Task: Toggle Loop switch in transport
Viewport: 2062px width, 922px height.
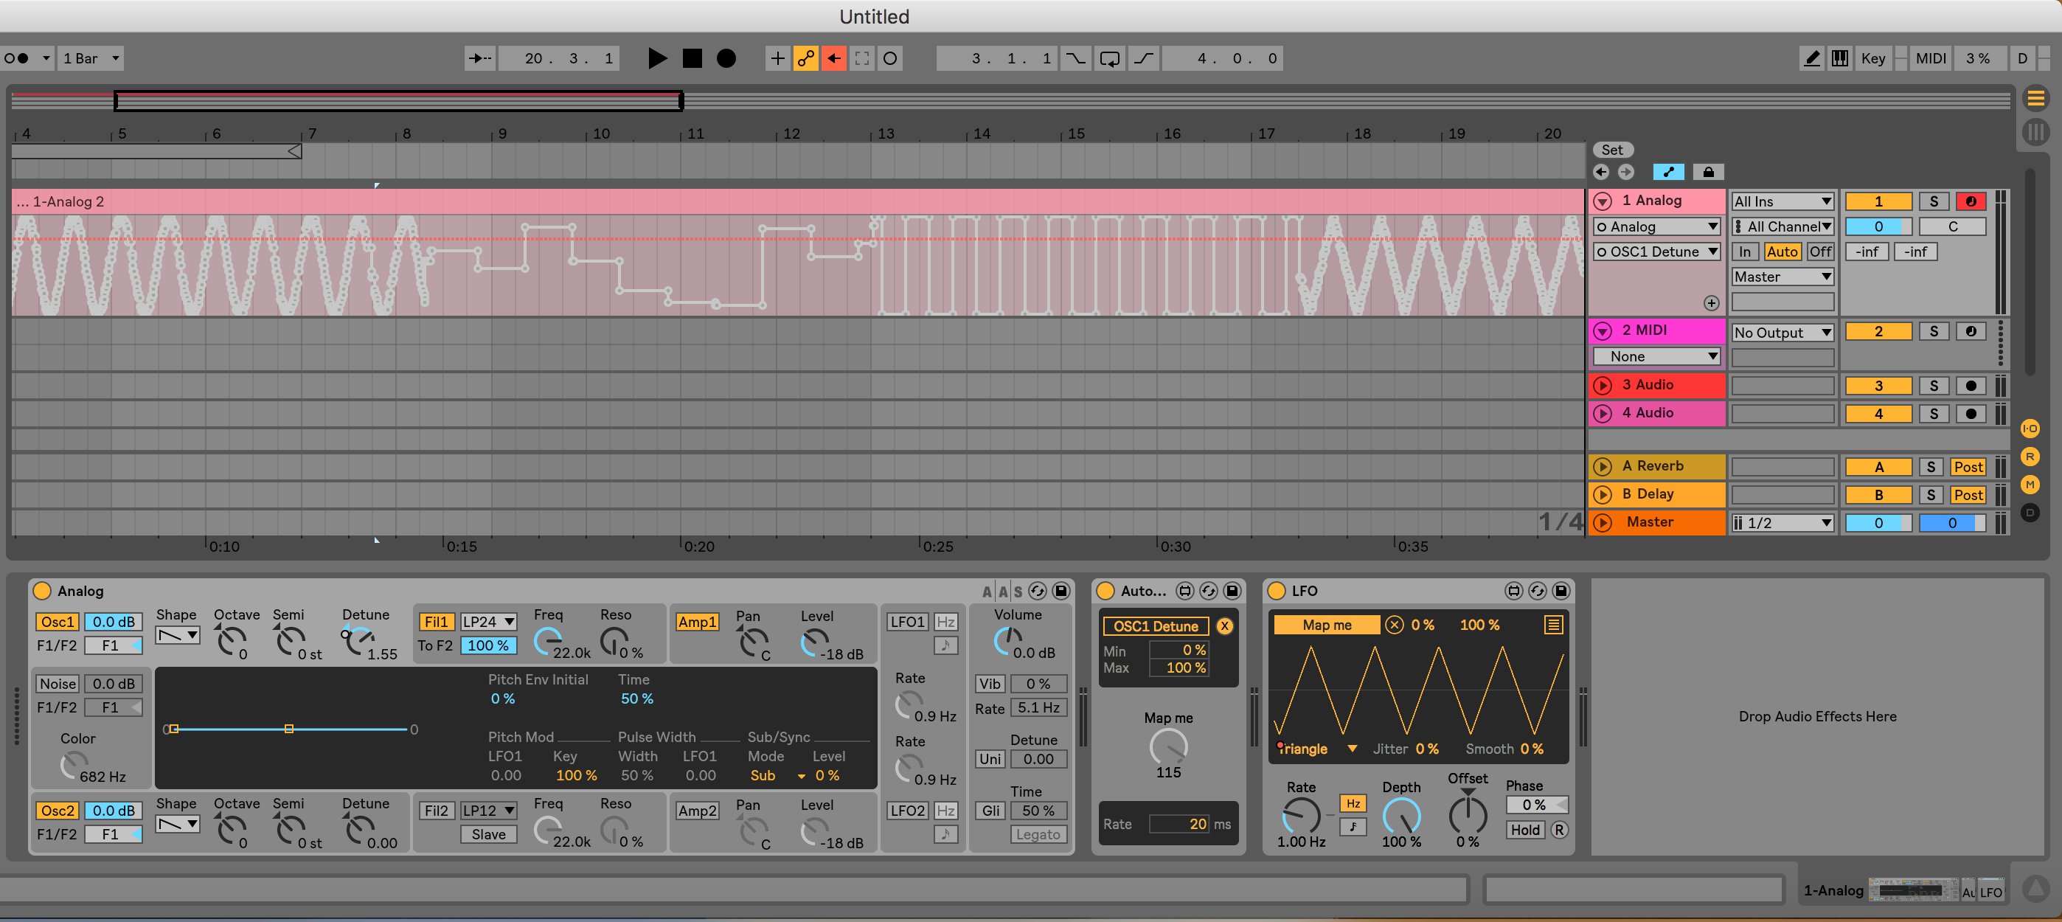Action: pyautogui.click(x=1109, y=58)
